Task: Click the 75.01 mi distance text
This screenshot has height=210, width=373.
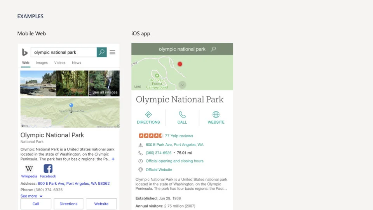Action: click(184, 153)
